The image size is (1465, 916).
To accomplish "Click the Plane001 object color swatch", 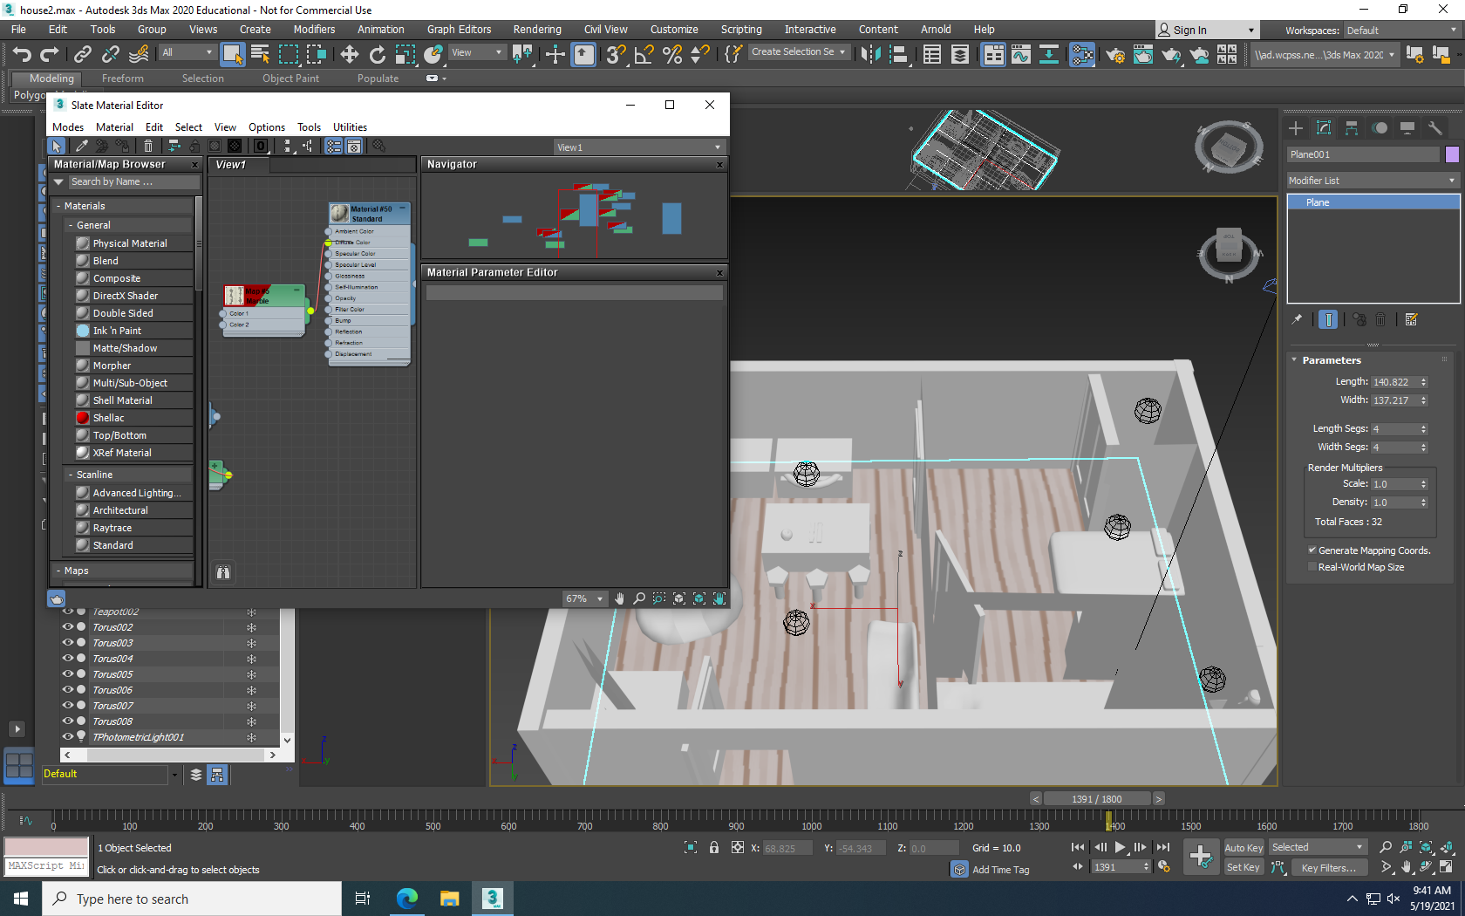I will coord(1452,154).
